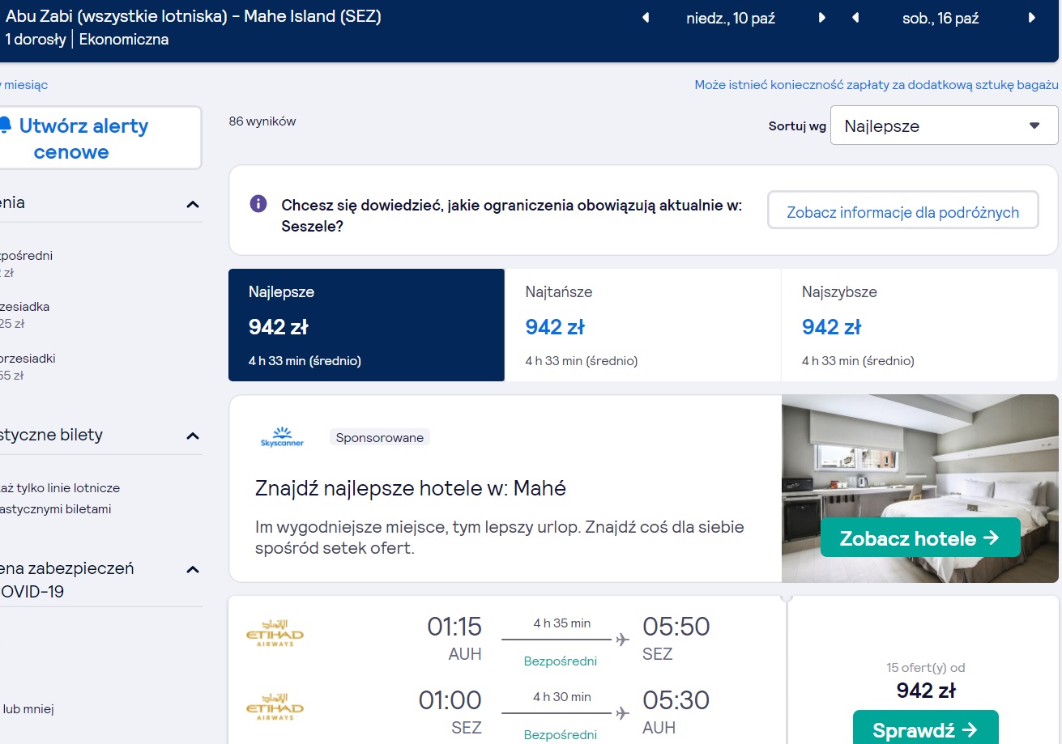Select the Najlepsze results tab

click(x=366, y=325)
